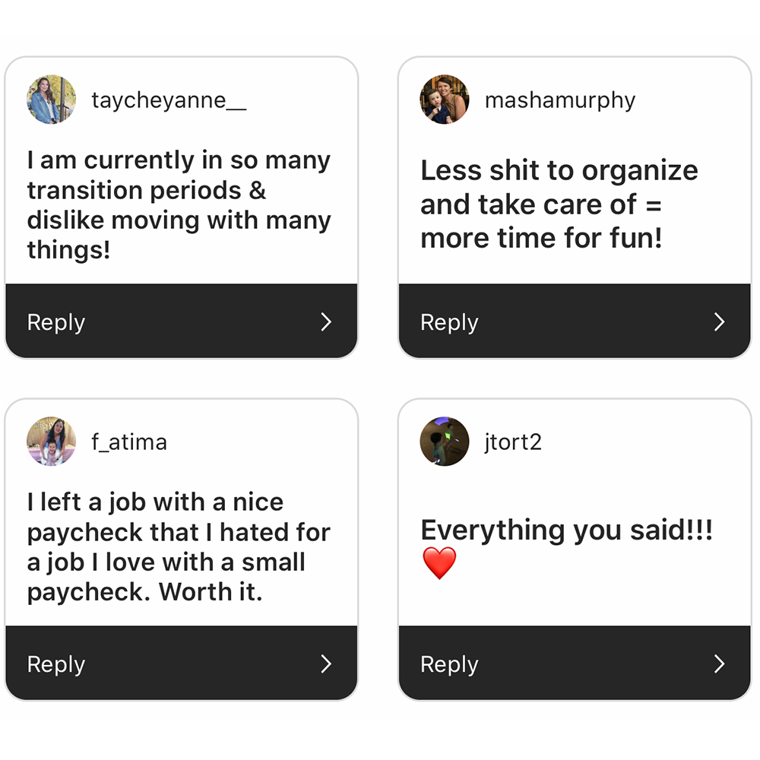Click chevron arrow on mashamurphy reply bar

(719, 321)
